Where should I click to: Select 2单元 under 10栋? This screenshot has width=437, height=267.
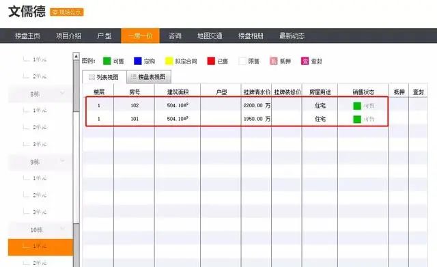tap(40, 263)
